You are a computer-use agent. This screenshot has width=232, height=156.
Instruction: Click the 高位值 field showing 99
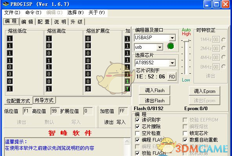[55, 111]
